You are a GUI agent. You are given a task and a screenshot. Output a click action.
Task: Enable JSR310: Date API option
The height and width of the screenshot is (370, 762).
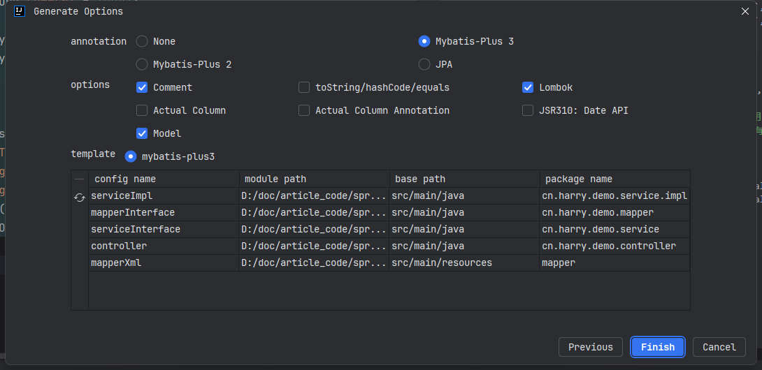coord(528,111)
